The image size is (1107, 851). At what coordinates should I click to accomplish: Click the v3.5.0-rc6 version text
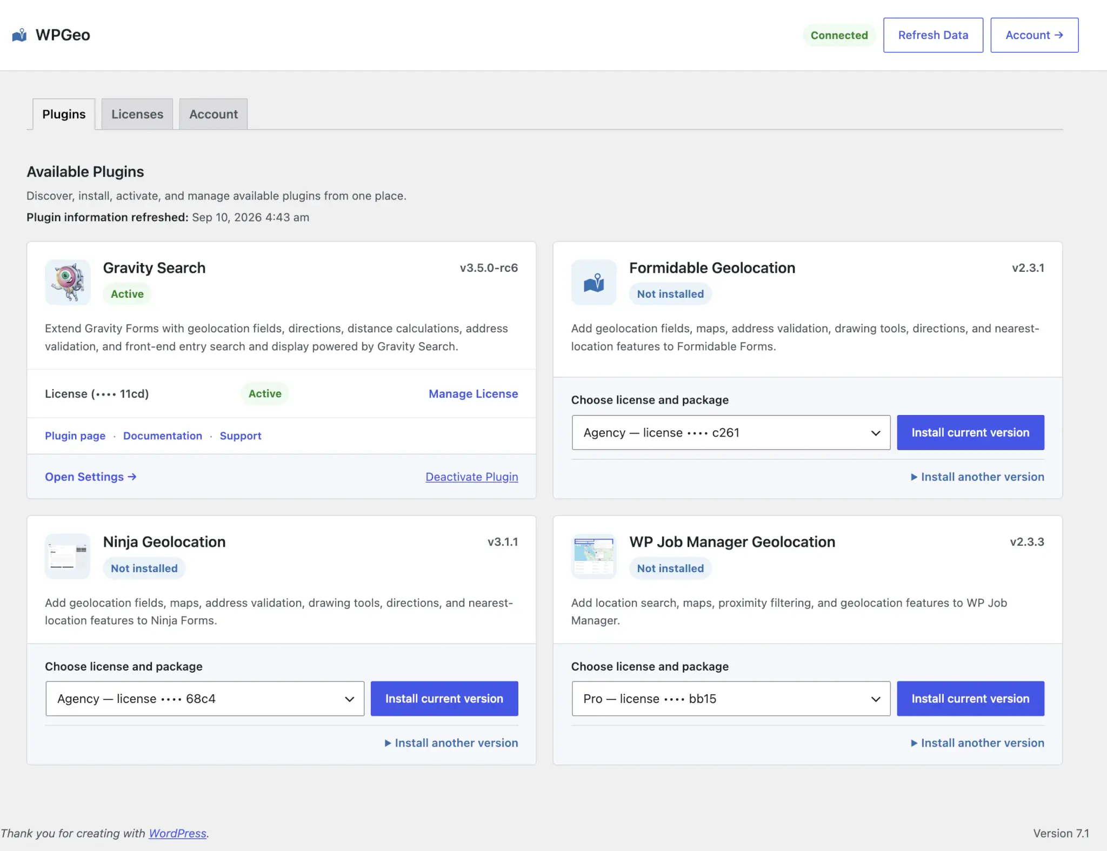click(489, 267)
